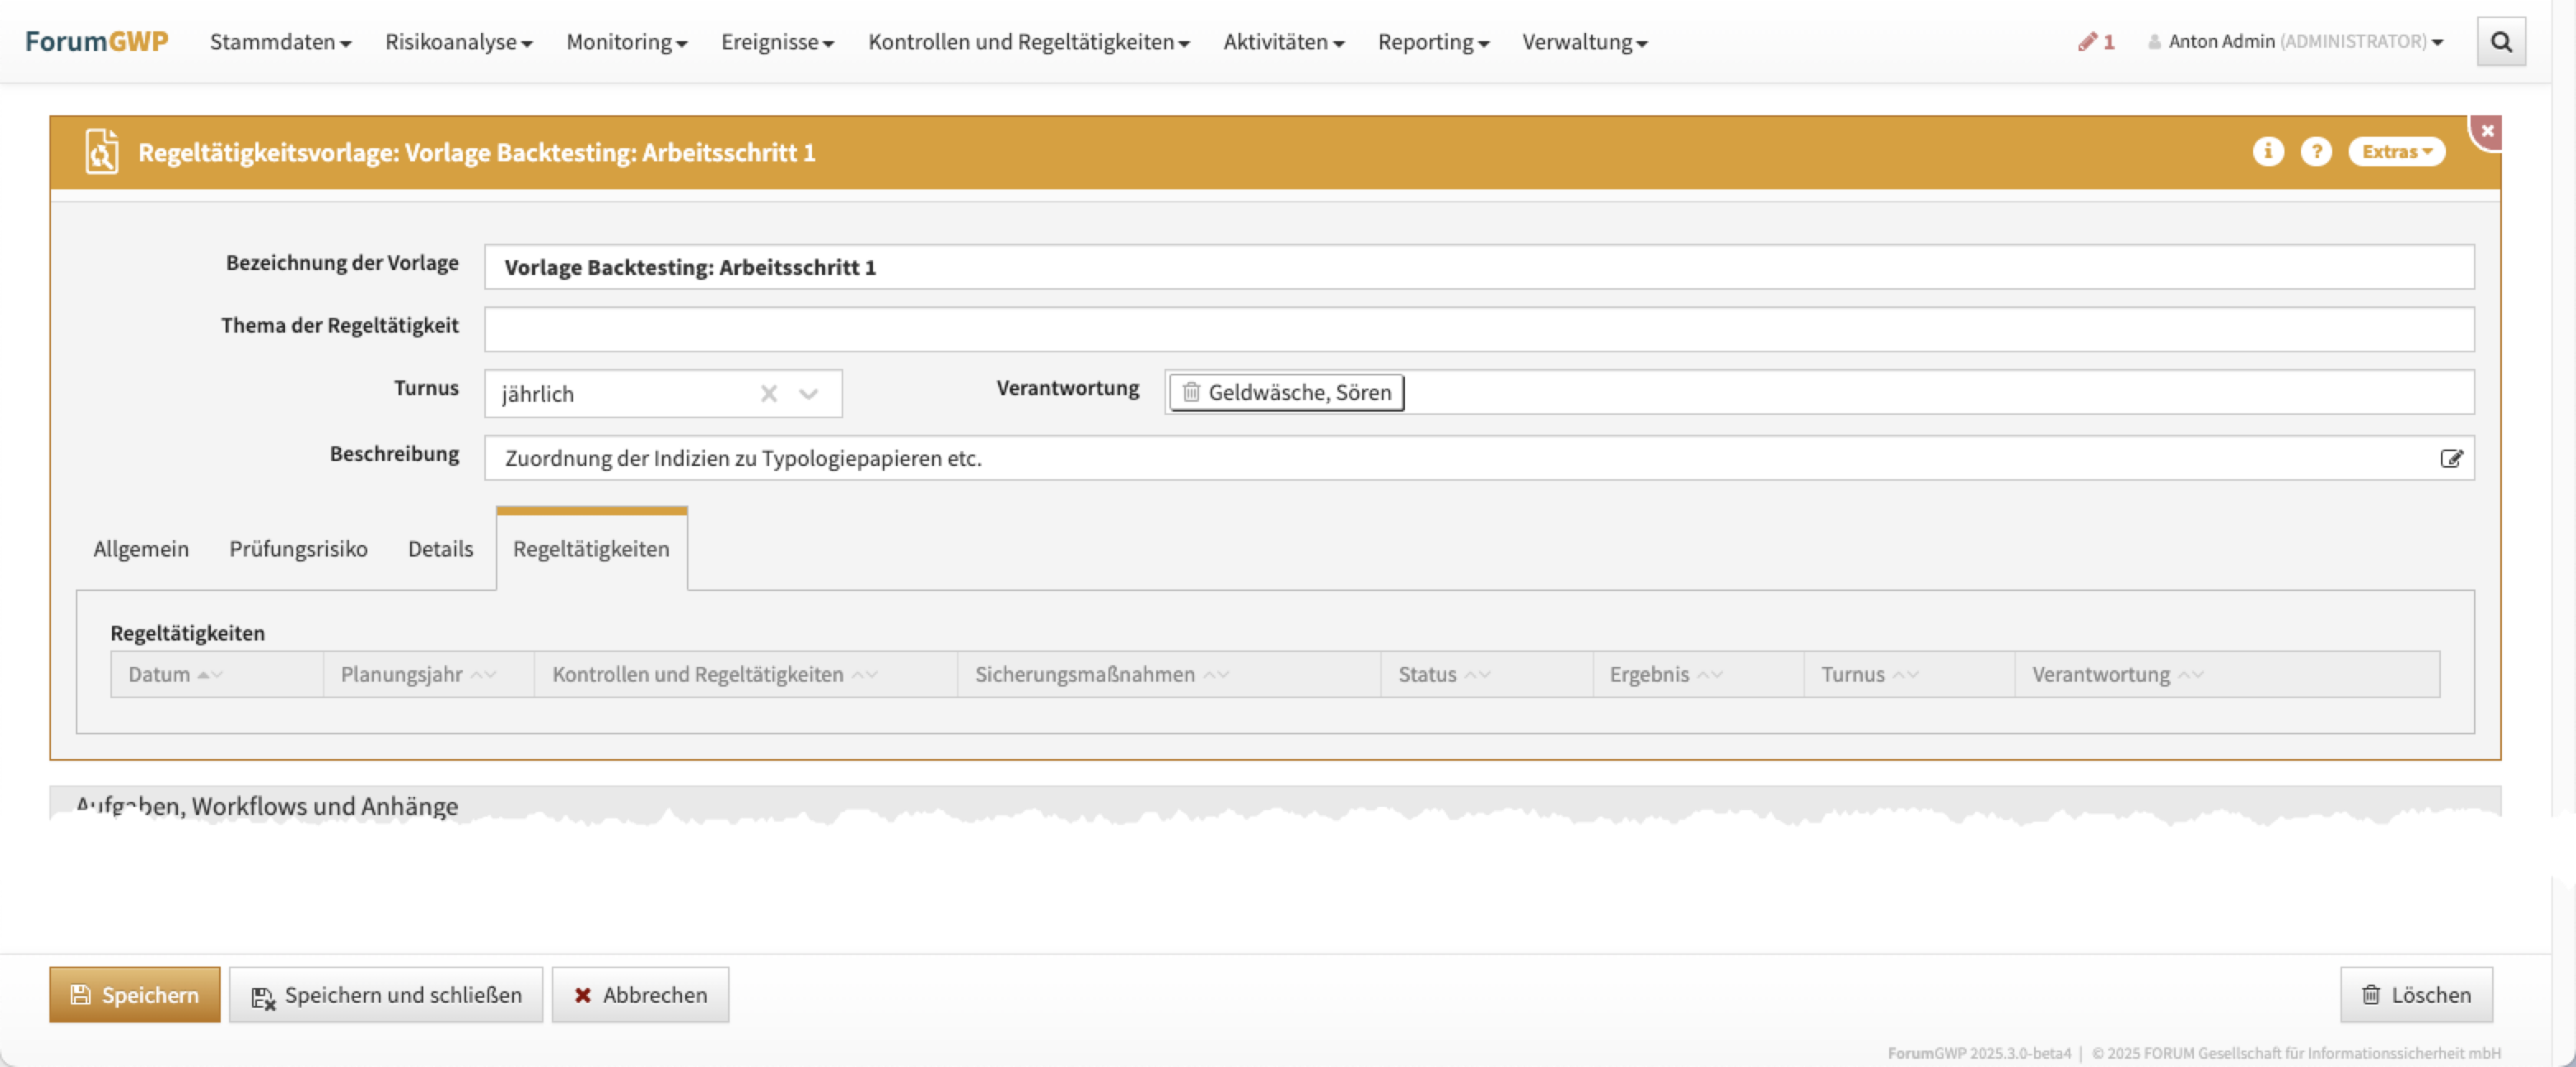Open the help question mark icon
Screen dimensions: 2576x1067
2315,151
